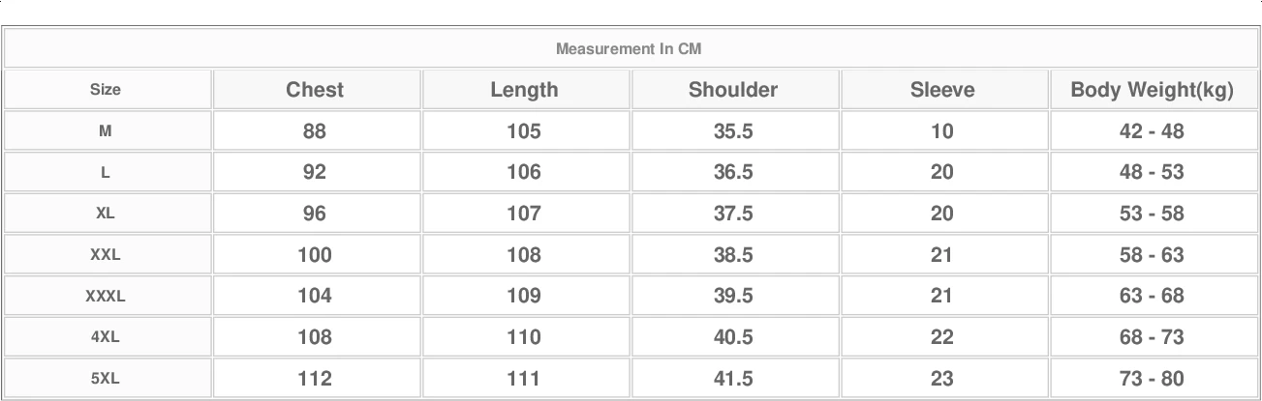The height and width of the screenshot is (401, 1262).
Task: Select the XXL size row label
Action: tap(106, 255)
